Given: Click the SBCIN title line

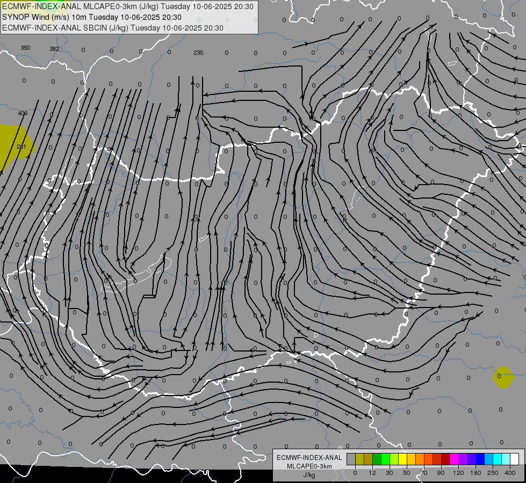Looking at the screenshot, I should click(113, 28).
